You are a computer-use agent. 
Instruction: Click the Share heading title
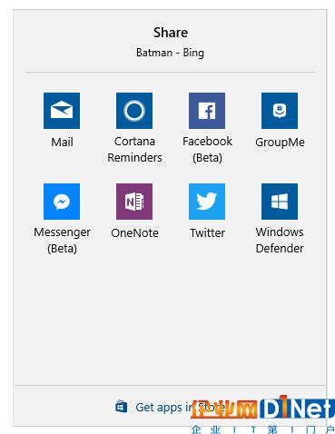(x=171, y=33)
